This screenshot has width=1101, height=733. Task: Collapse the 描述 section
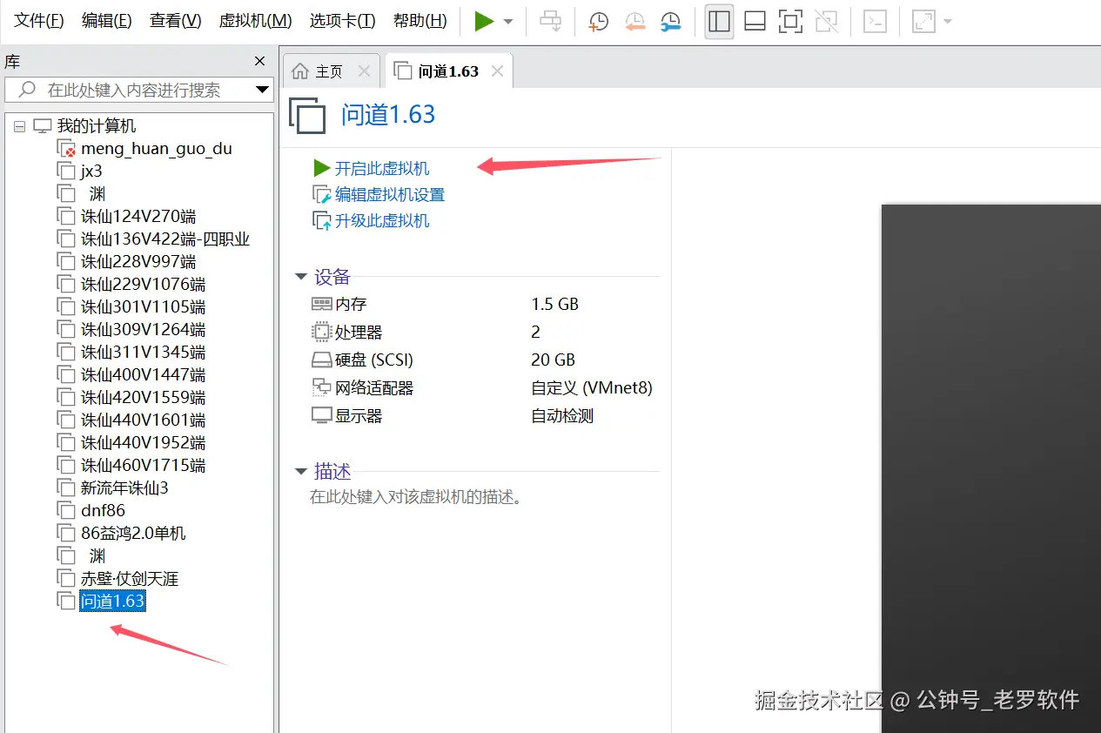[301, 472]
